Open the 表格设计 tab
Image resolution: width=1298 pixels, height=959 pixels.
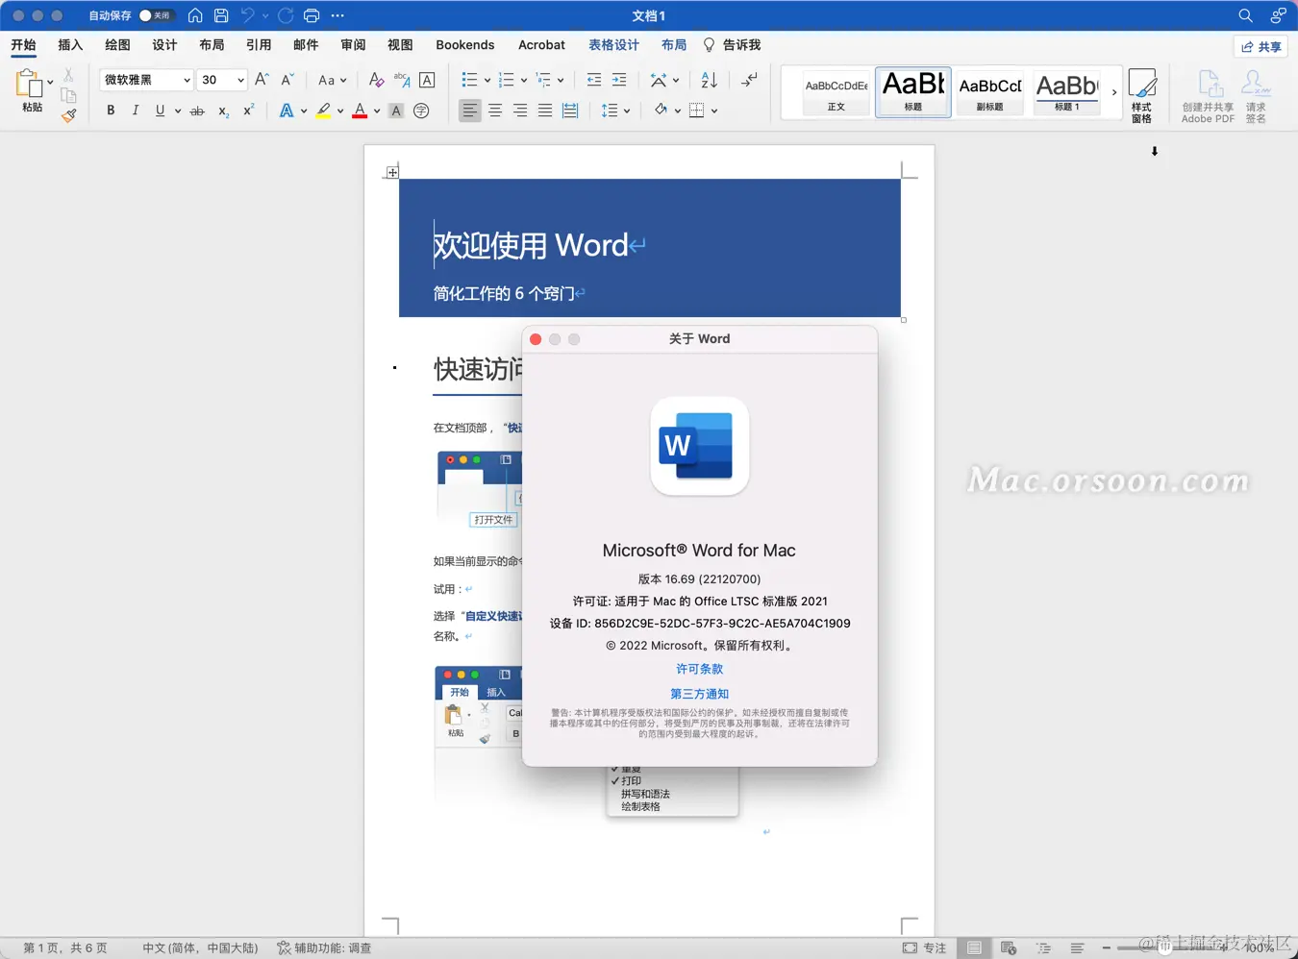pyautogui.click(x=613, y=45)
